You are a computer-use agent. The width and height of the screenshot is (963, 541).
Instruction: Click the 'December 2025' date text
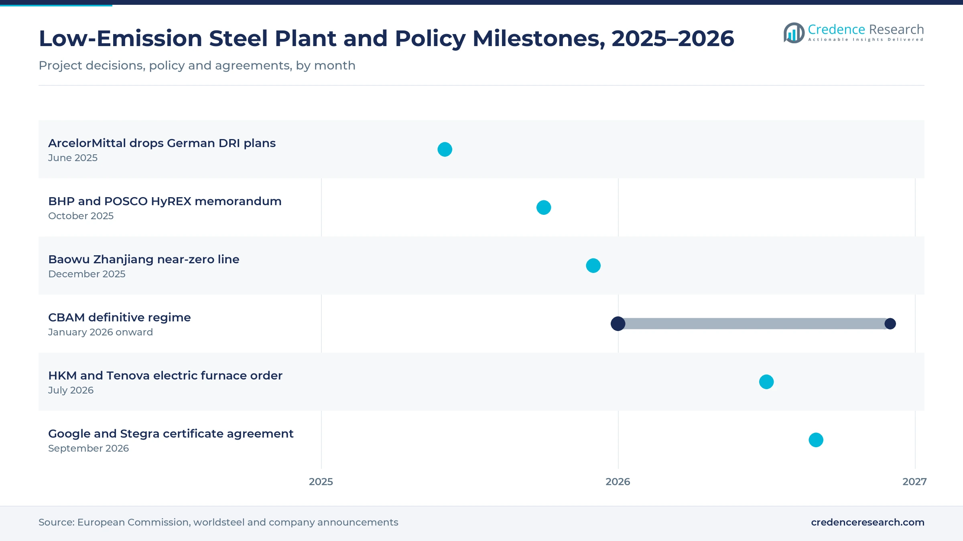coord(87,274)
